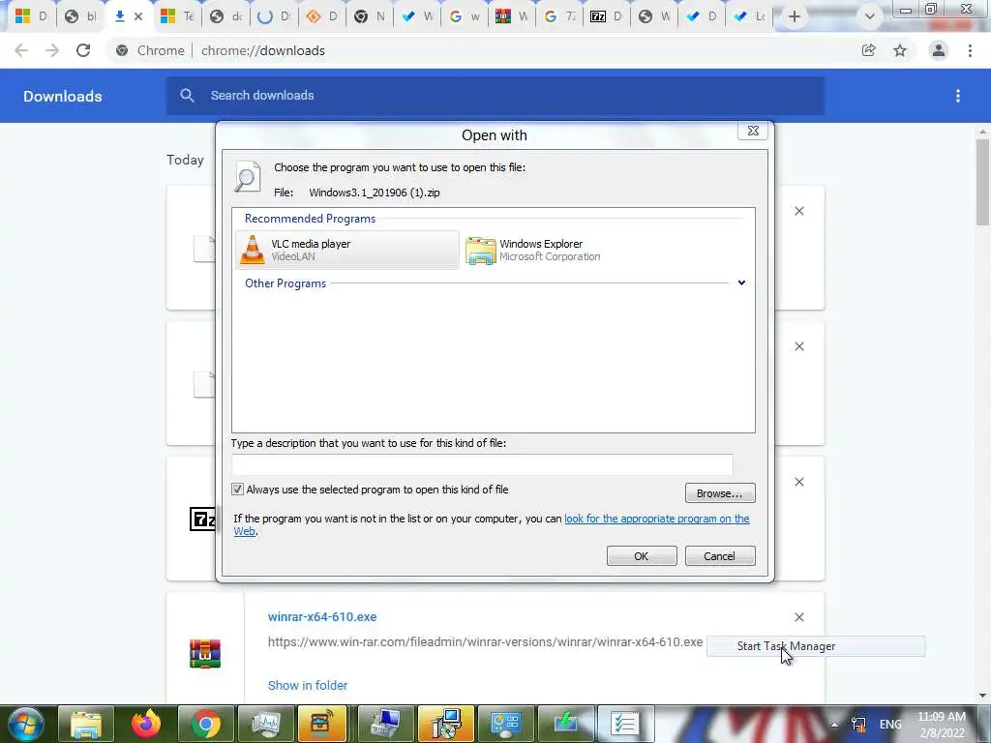Open Chrome profile avatar menu
Screen dimensions: 991x743
(x=939, y=50)
